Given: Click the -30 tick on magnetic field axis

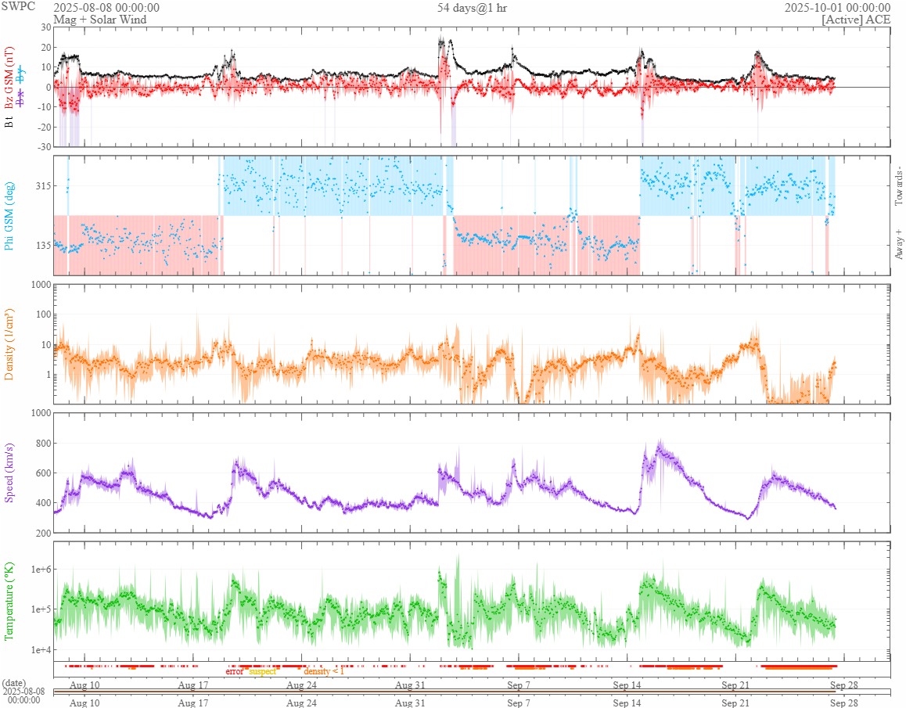Looking at the screenshot, I should (x=45, y=147).
